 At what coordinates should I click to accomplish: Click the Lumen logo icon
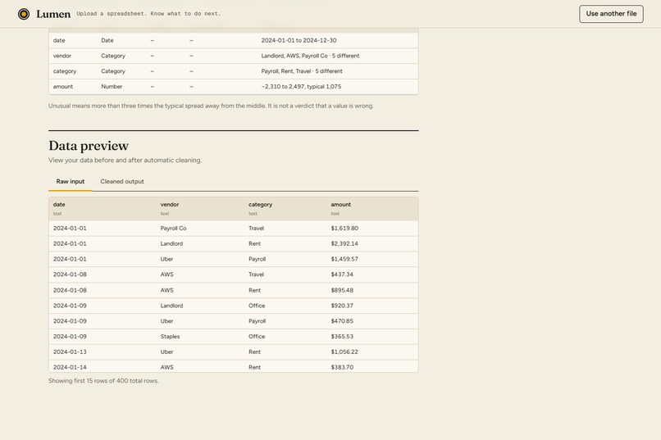pyautogui.click(x=24, y=14)
